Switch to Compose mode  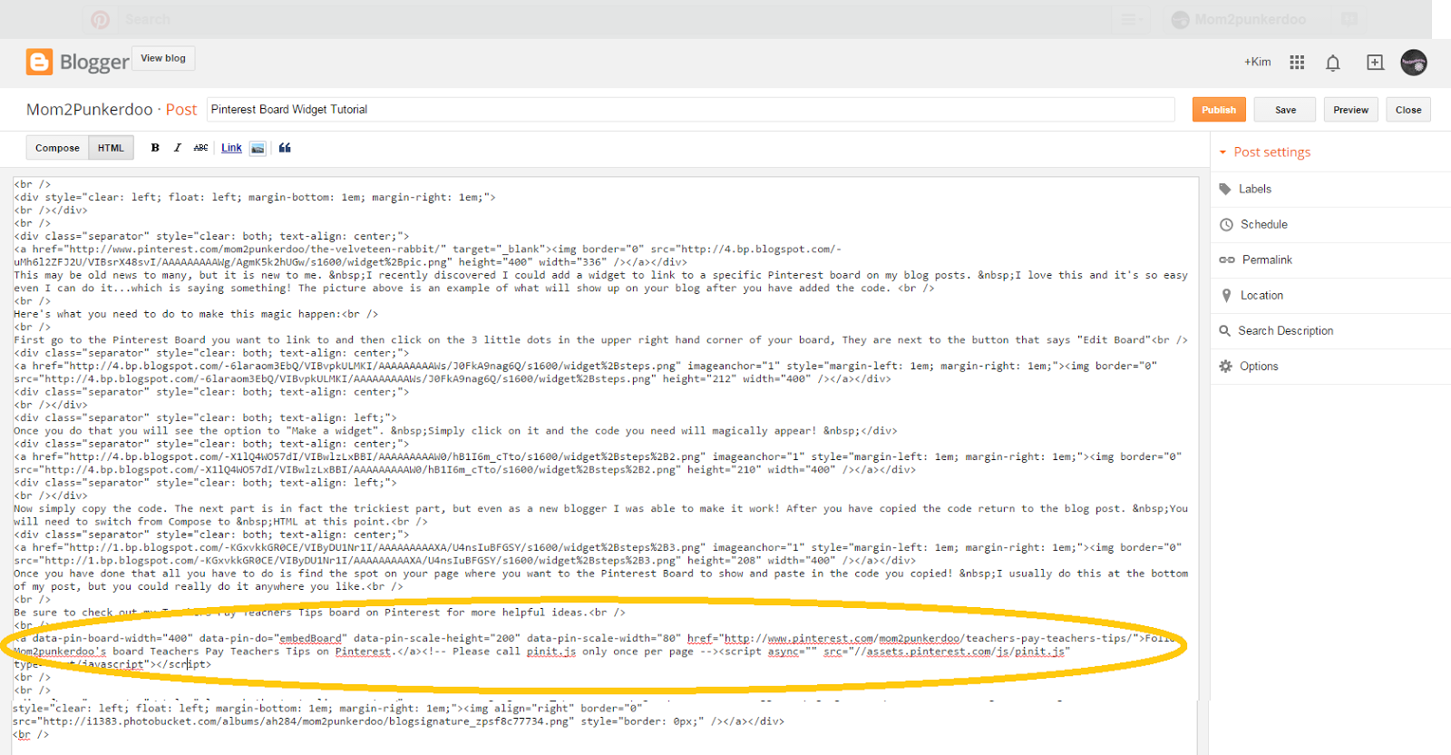[57, 148]
